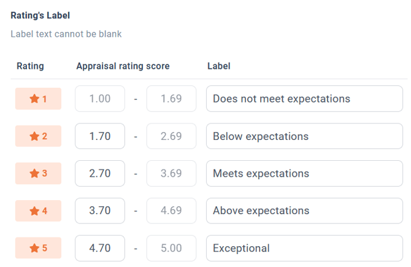411x267 pixels.
Task: Select the 4.69 maximum score field
Action: click(171, 211)
